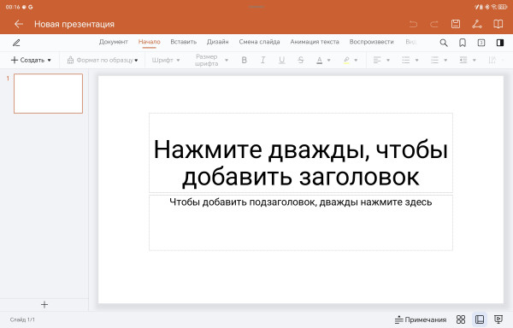Save the presentation with the floppy disk icon

click(456, 24)
